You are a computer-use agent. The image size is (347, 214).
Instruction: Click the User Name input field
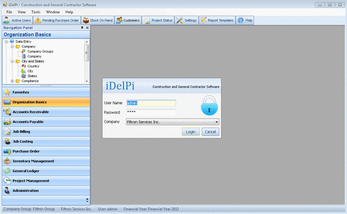(151, 103)
